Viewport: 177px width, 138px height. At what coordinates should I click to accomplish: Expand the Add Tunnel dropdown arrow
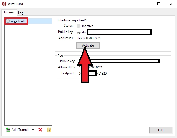[x=33, y=130]
